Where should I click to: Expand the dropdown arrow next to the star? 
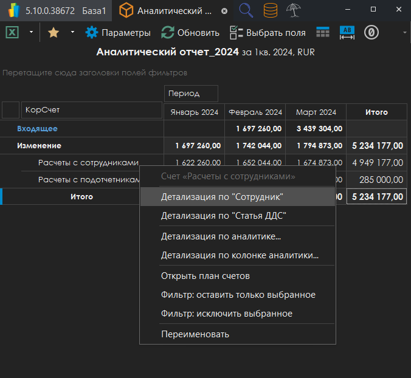coord(72,33)
